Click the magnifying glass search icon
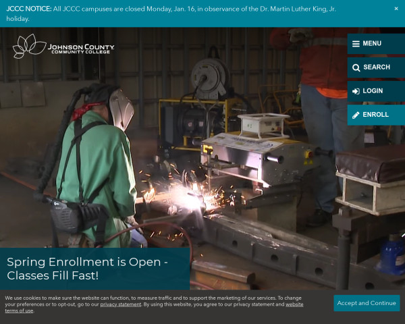 [x=355, y=67]
